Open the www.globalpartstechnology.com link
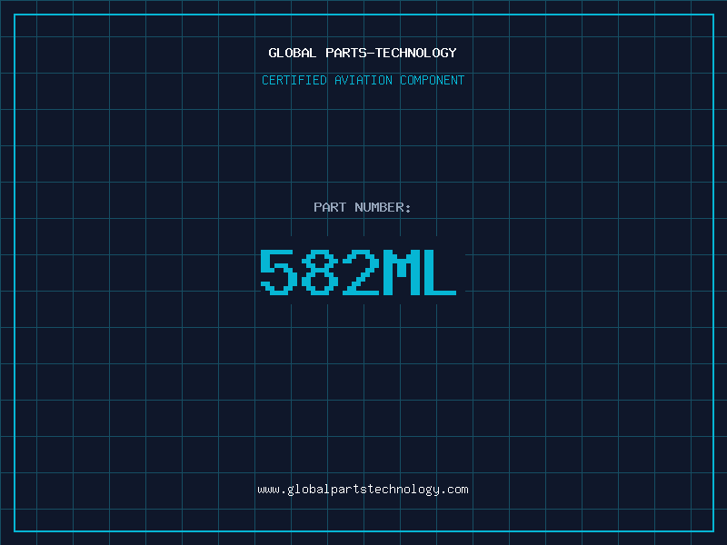Viewport: 727px width, 545px height. tap(363, 490)
